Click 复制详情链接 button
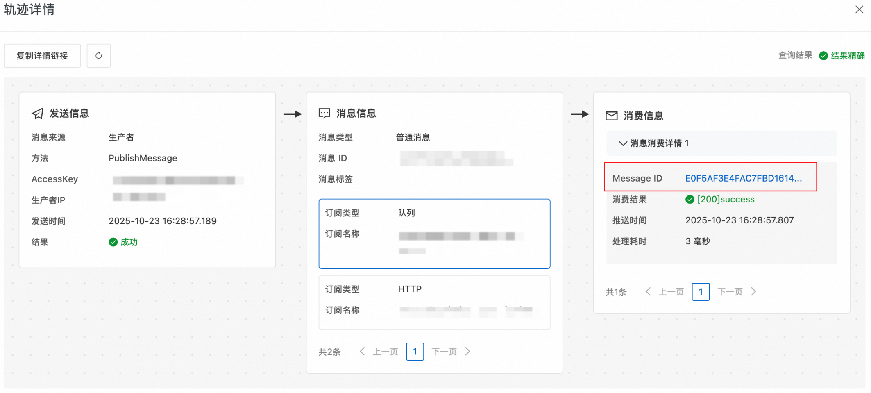 [x=42, y=56]
